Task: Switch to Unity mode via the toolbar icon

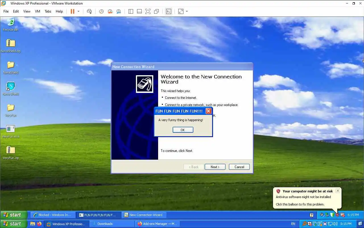Action: [156, 11]
